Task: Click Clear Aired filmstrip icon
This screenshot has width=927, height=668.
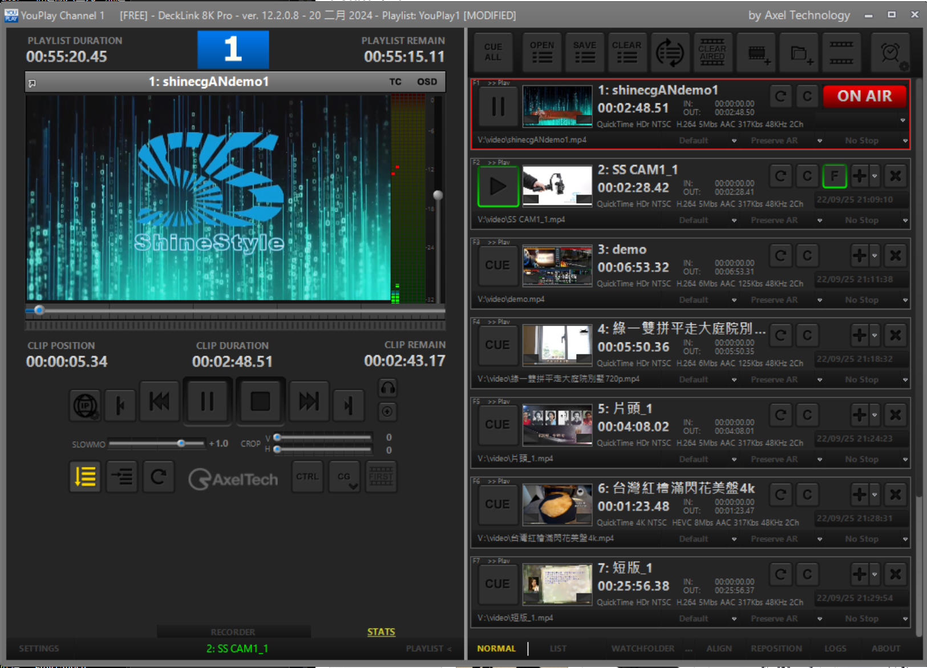Action: [x=712, y=53]
